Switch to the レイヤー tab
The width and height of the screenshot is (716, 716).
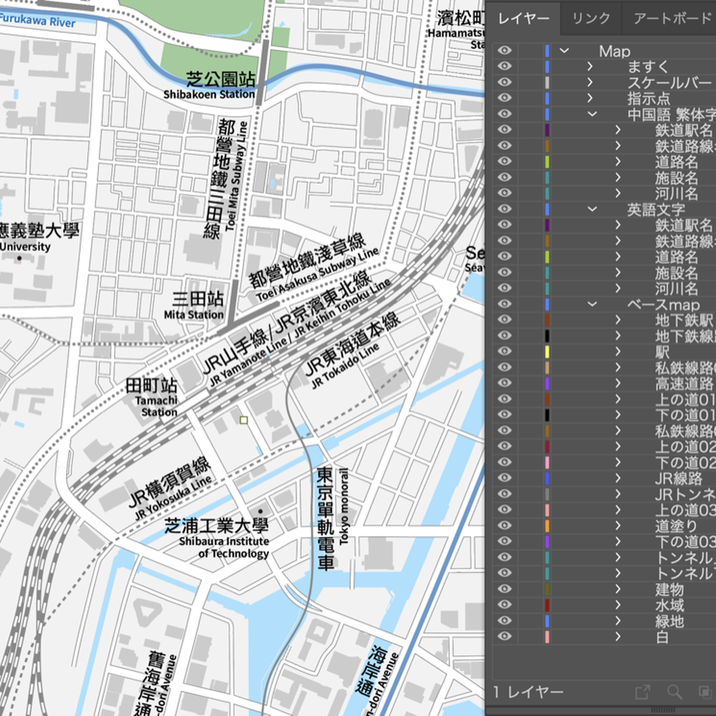tap(523, 19)
